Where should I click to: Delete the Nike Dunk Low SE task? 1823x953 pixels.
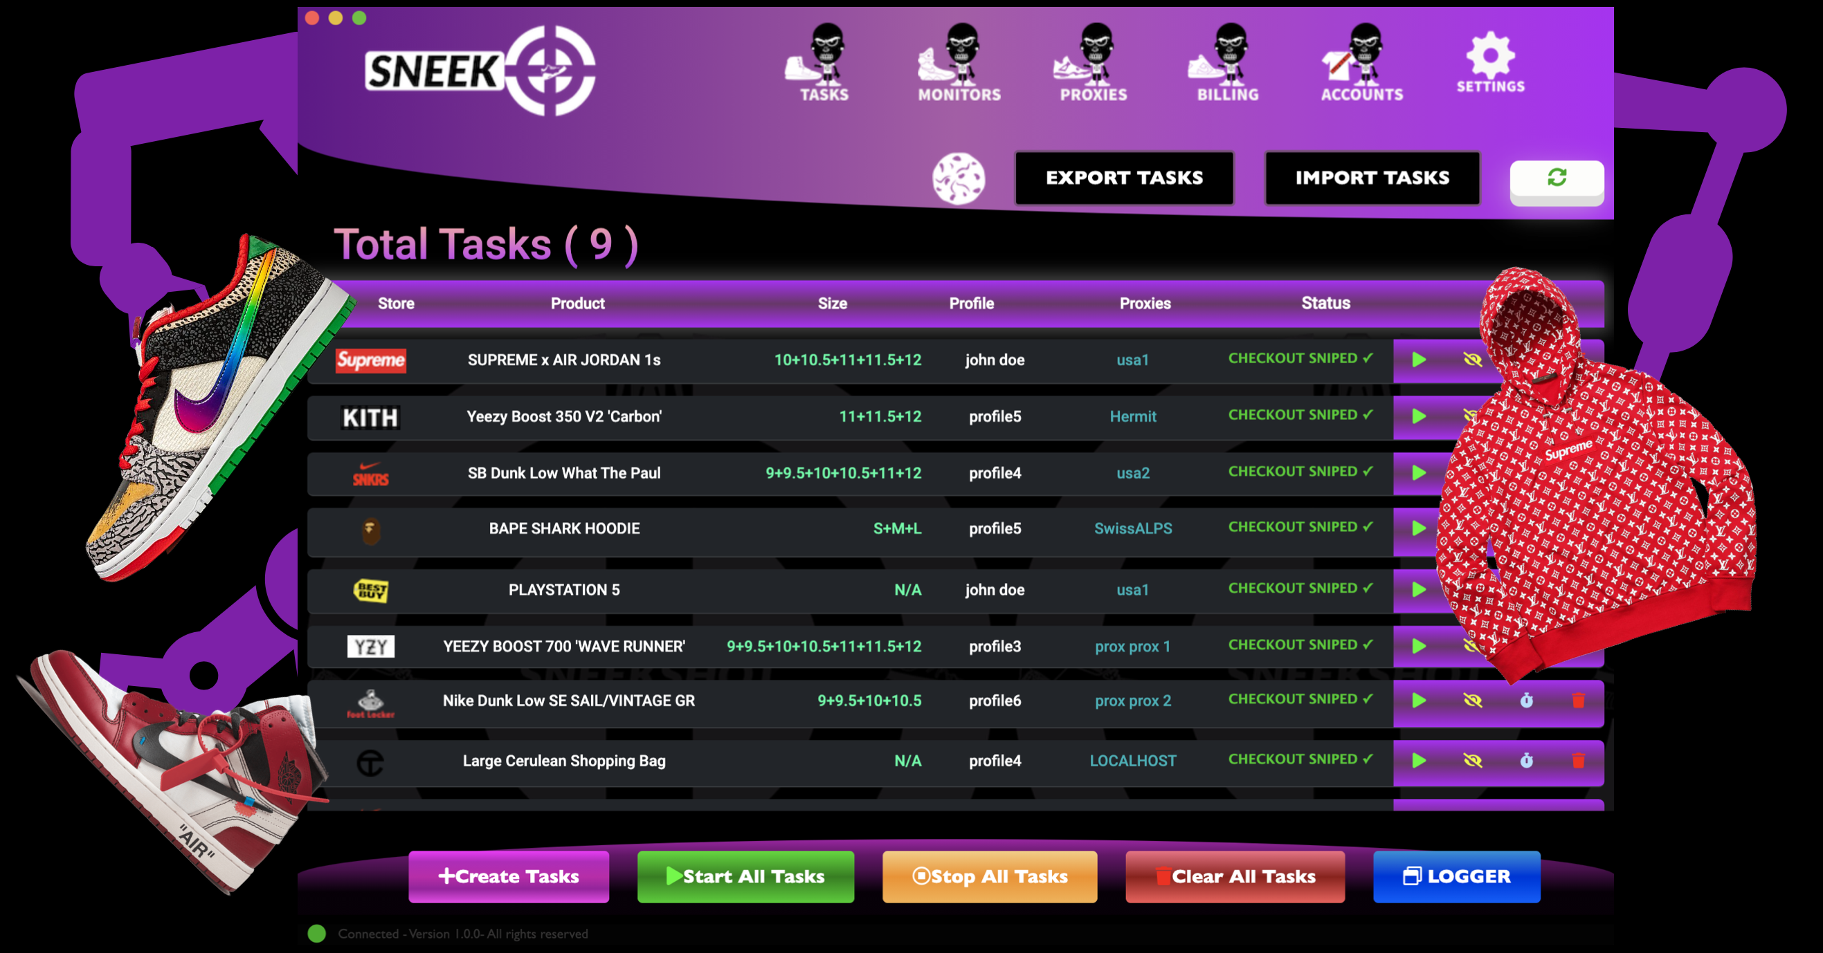click(x=1577, y=701)
